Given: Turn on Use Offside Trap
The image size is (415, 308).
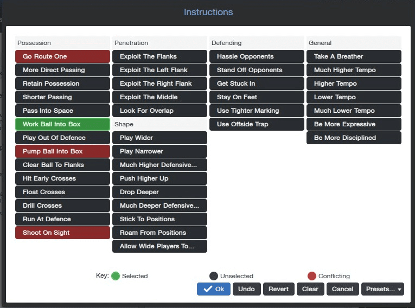Looking at the screenshot, I should (x=257, y=124).
